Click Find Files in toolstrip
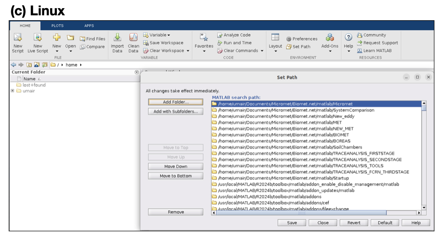This screenshot has height=241, width=445. coord(93,39)
